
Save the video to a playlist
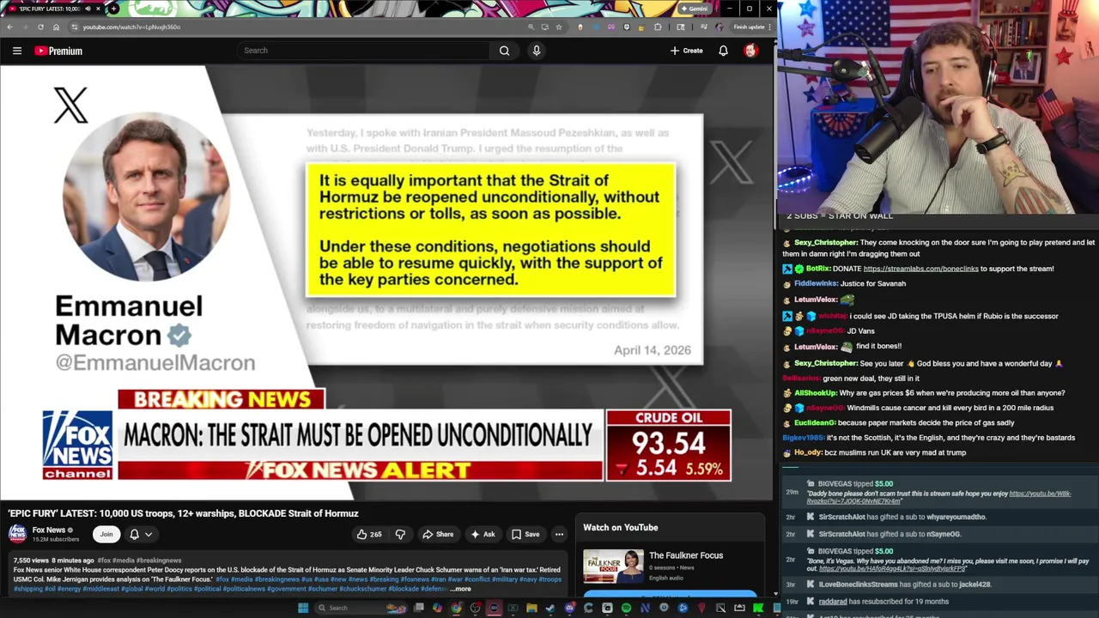tap(525, 534)
